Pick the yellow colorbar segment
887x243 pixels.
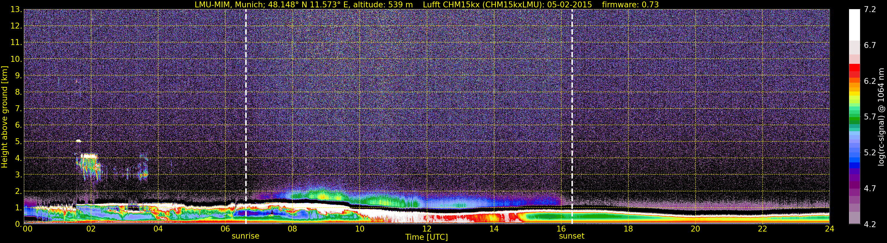(x=854, y=94)
